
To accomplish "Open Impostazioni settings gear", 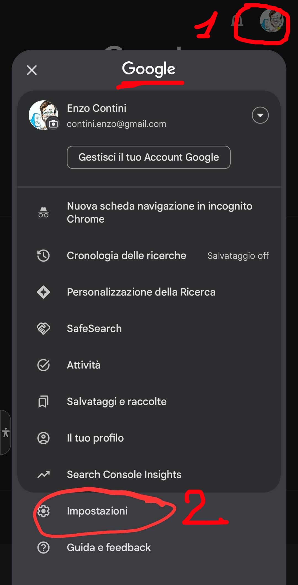I will pos(43,511).
